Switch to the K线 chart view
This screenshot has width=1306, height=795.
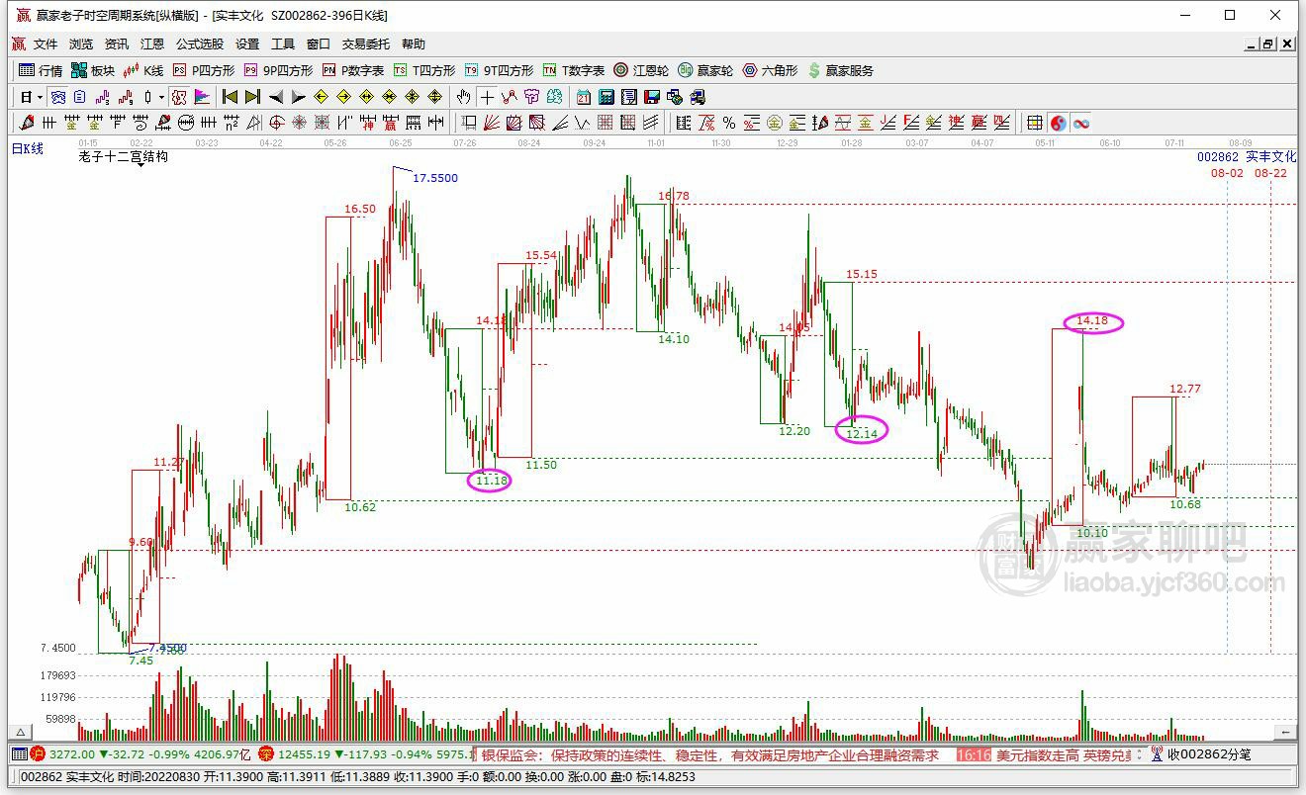[x=143, y=70]
